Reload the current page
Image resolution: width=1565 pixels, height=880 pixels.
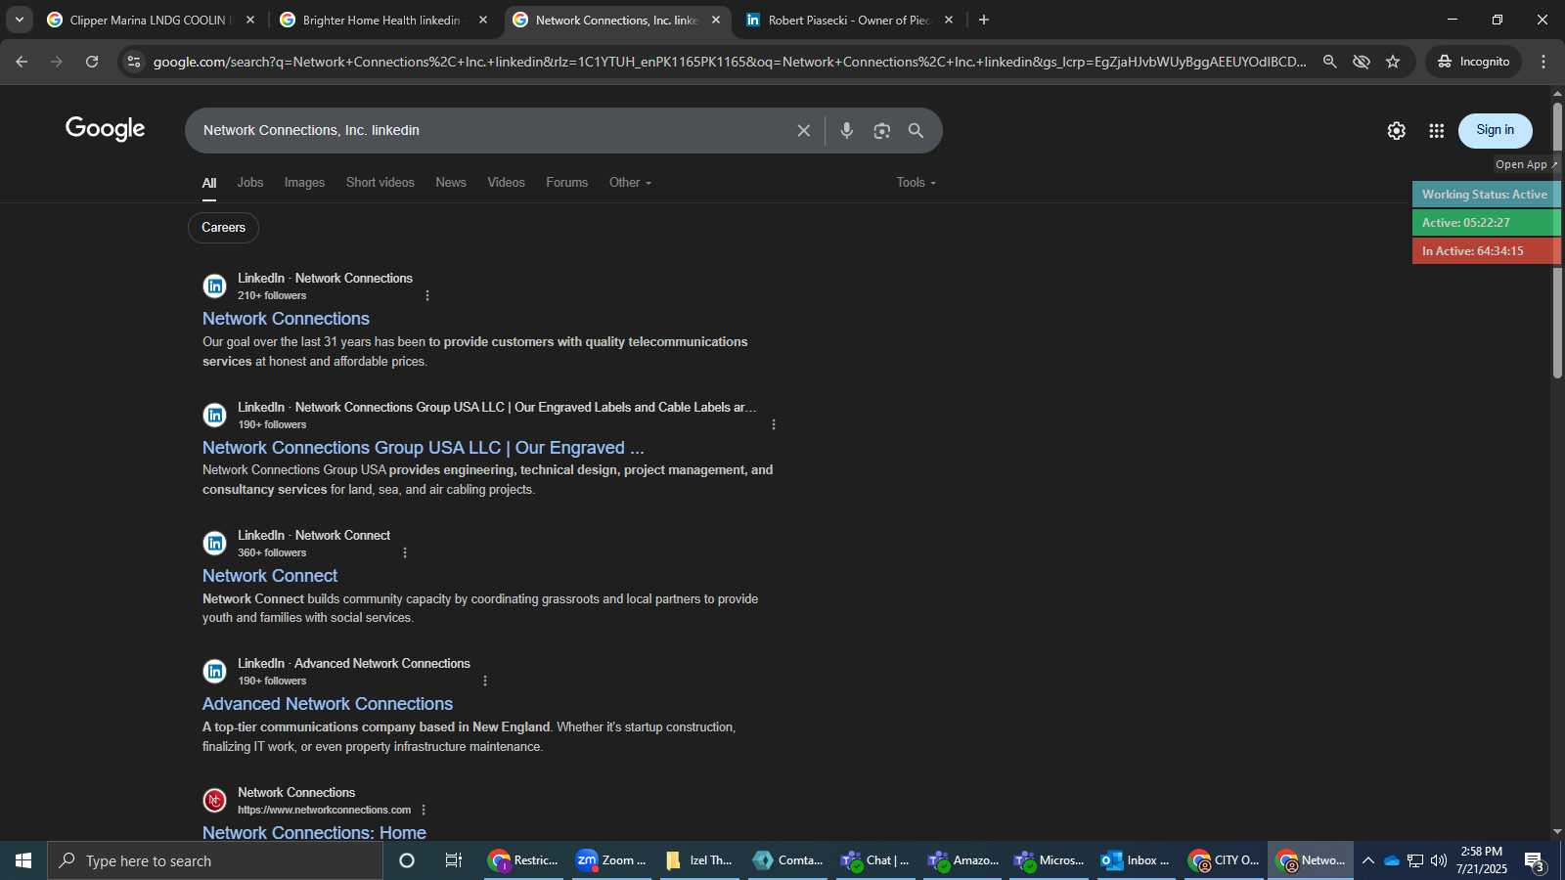92,62
